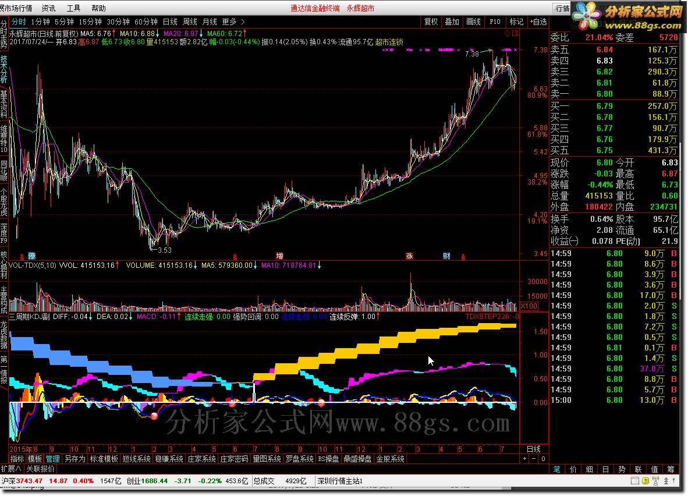Select the 短线系统 template
The image size is (688, 496).
pos(136,459)
